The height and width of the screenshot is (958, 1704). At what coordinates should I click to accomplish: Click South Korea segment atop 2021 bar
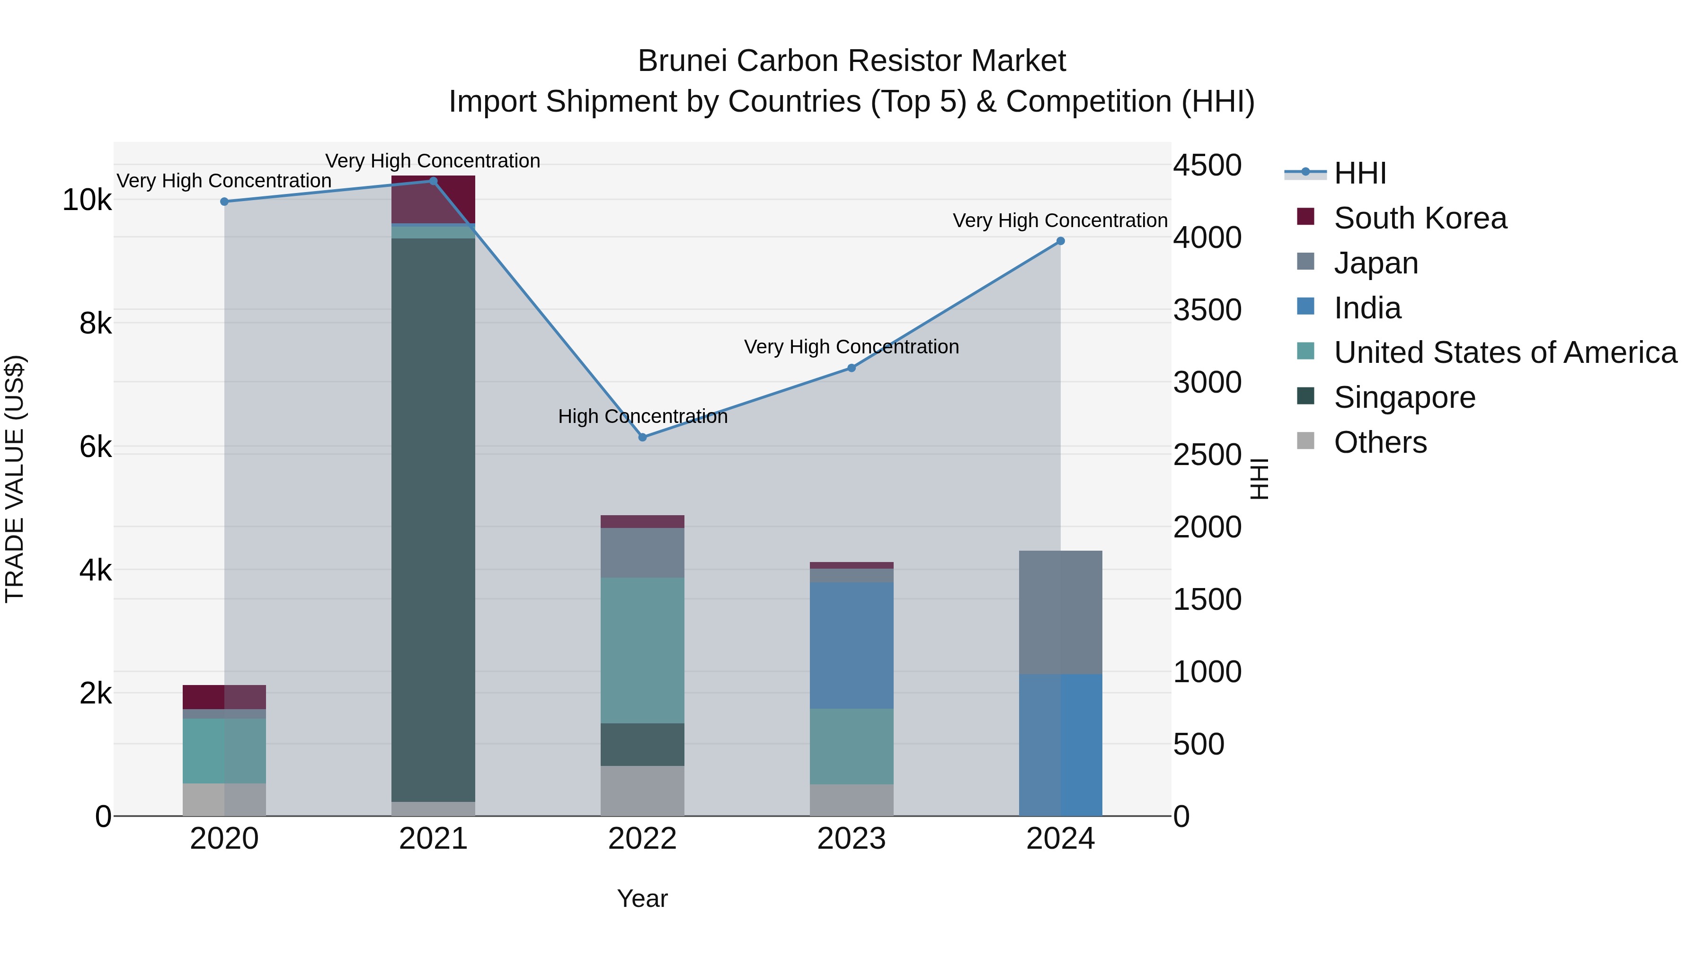pyautogui.click(x=433, y=200)
